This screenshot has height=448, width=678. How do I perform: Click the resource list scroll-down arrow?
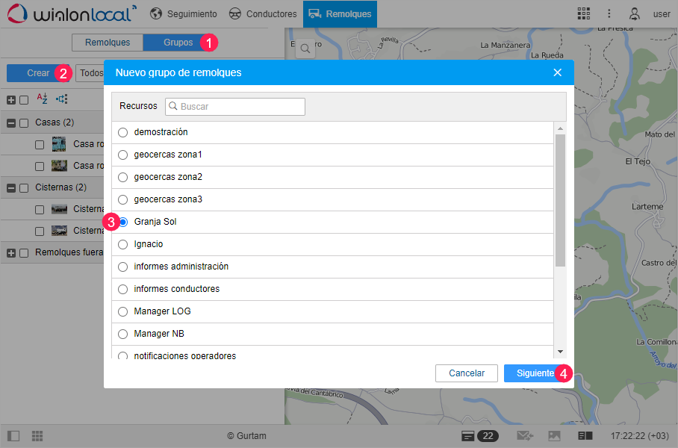[x=560, y=352]
